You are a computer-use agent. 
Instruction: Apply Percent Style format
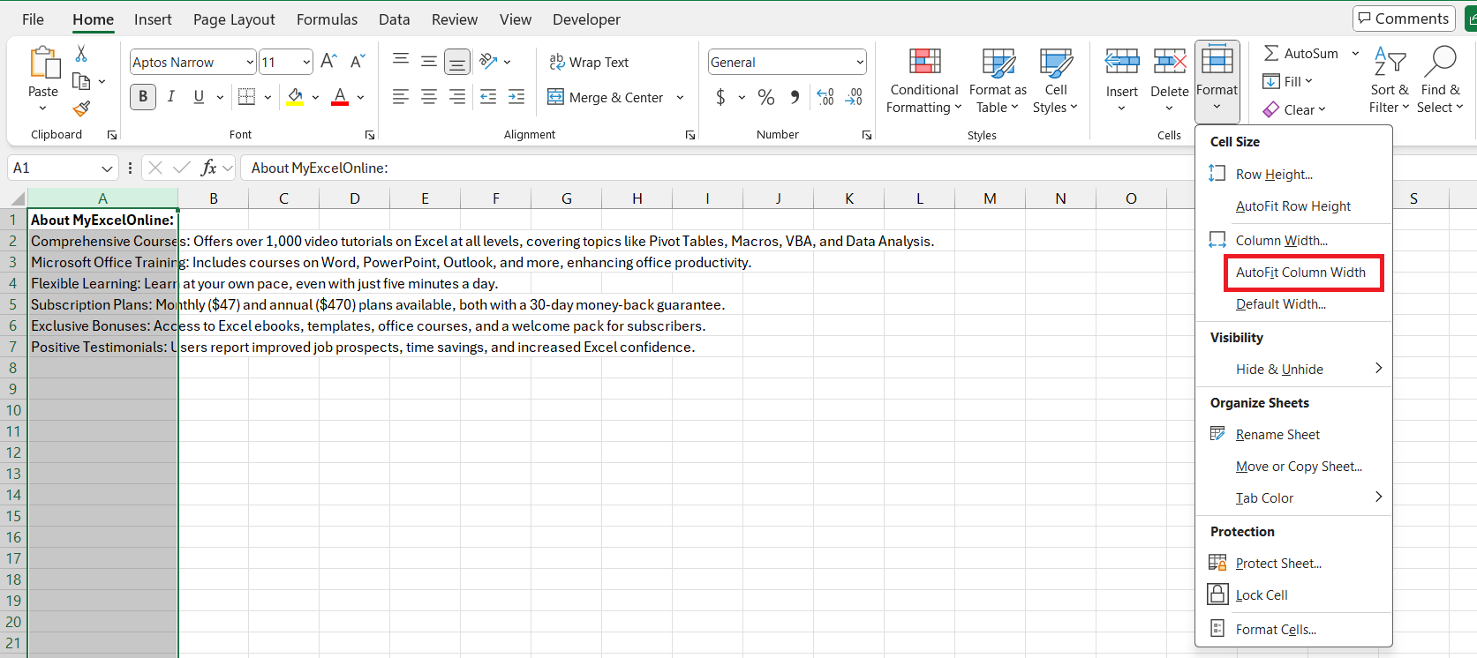point(766,97)
